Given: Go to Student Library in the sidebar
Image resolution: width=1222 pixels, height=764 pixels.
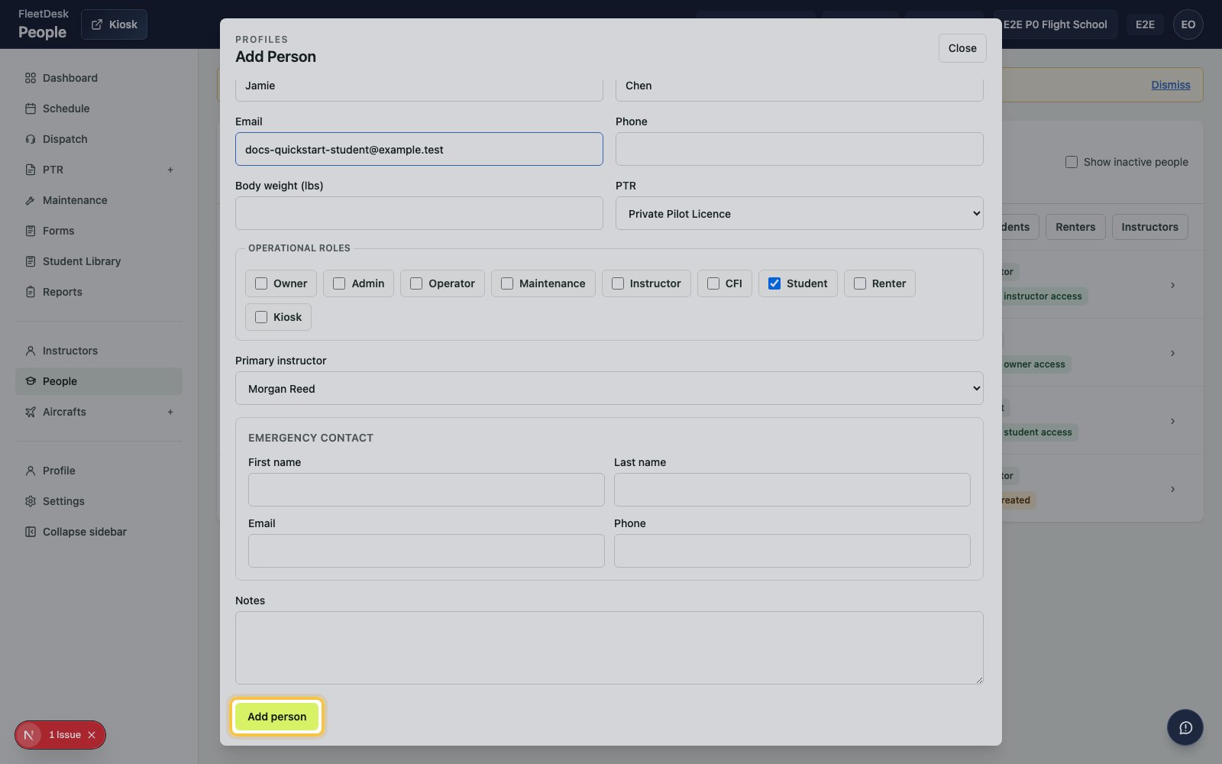Looking at the screenshot, I should click(x=99, y=261).
